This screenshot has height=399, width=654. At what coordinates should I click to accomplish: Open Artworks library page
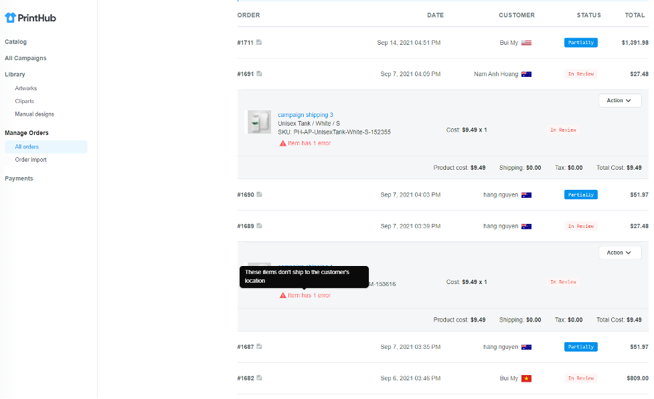26,88
